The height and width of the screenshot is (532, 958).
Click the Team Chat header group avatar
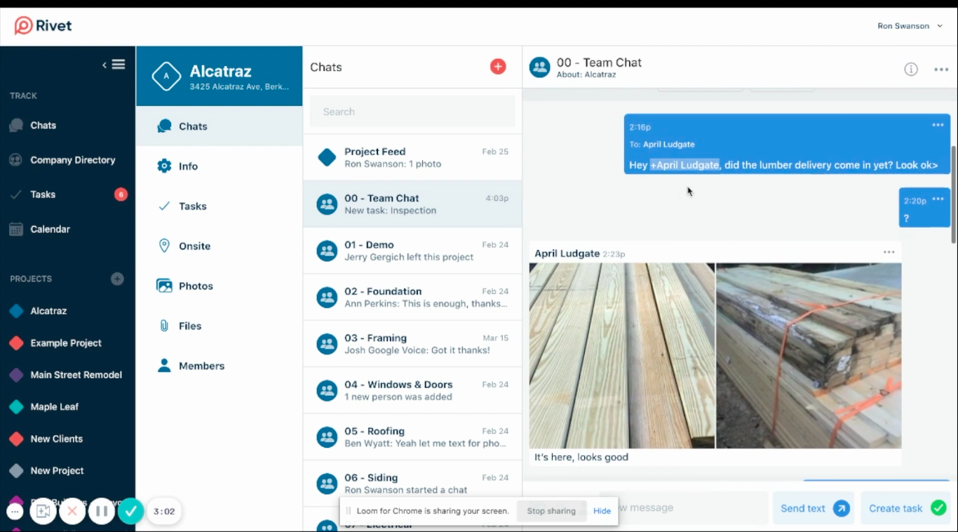540,67
